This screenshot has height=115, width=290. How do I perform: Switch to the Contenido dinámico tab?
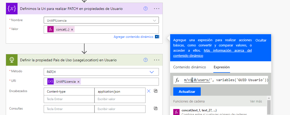[x=189, y=67]
